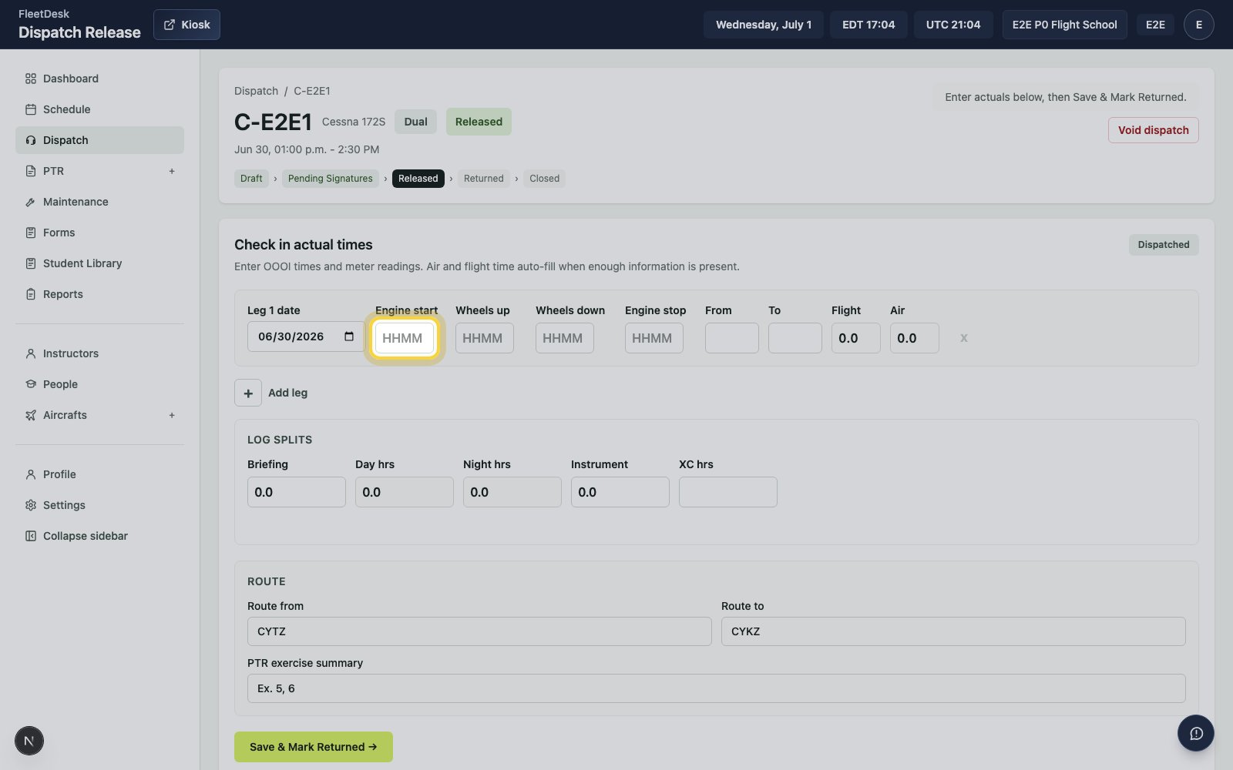1233x770 pixels.
Task: Open the chat bubble help widget
Action: pyautogui.click(x=1196, y=733)
